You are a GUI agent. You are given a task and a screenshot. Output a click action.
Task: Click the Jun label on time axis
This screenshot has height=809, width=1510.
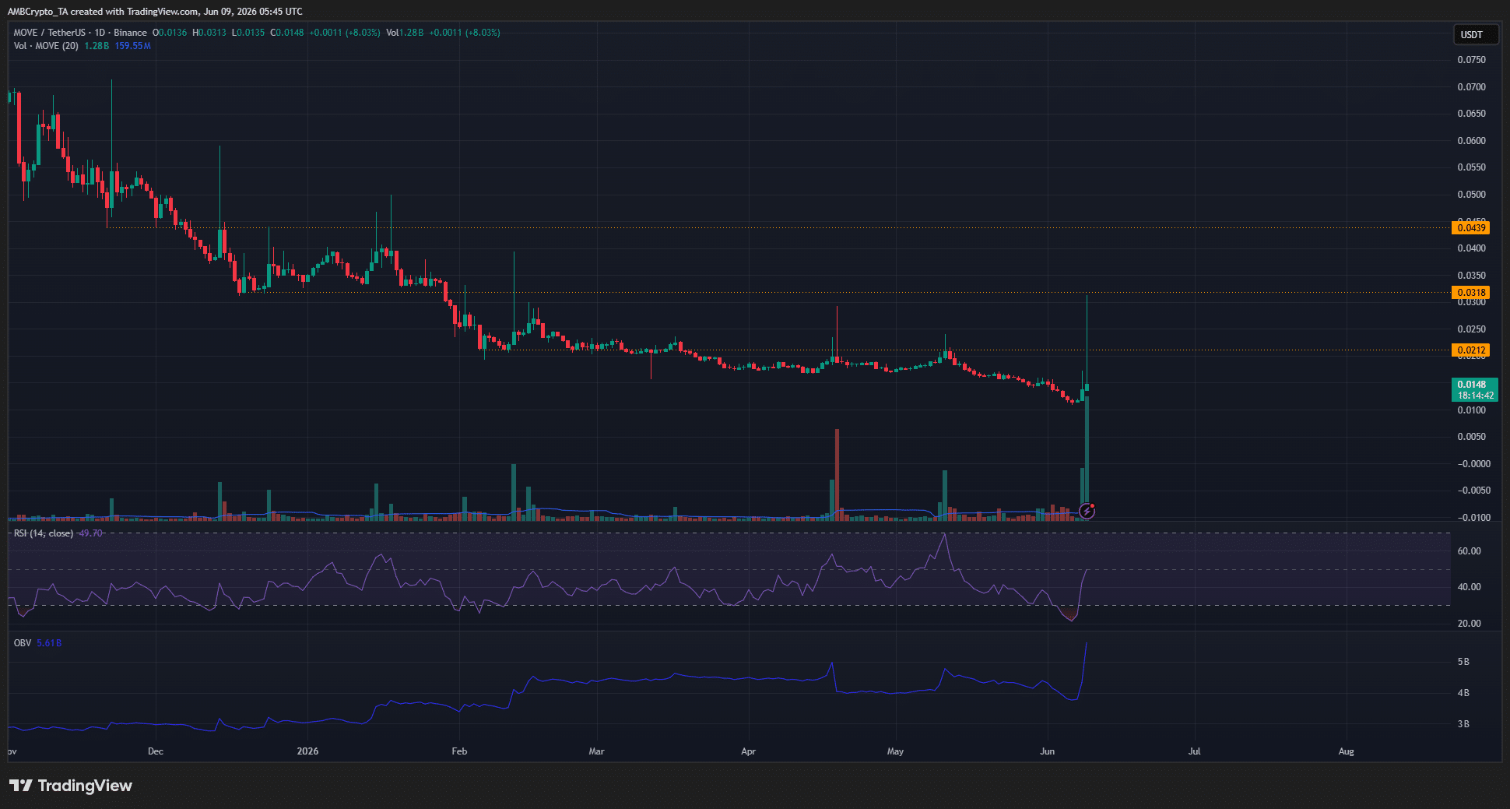[x=1048, y=751]
